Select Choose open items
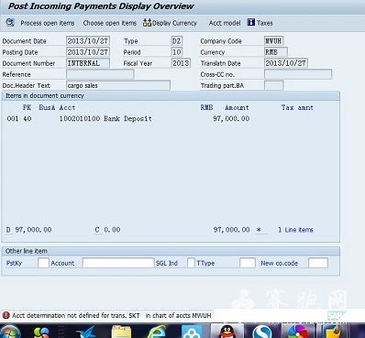 coord(110,23)
